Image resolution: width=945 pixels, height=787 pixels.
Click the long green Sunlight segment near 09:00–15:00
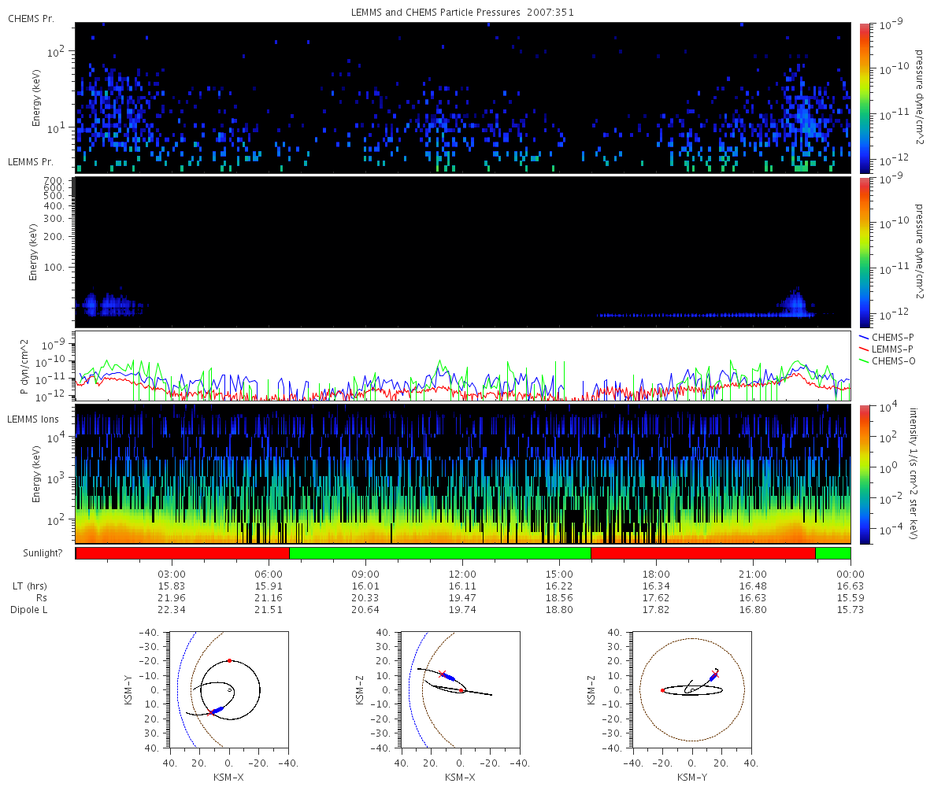pyautogui.click(x=440, y=553)
